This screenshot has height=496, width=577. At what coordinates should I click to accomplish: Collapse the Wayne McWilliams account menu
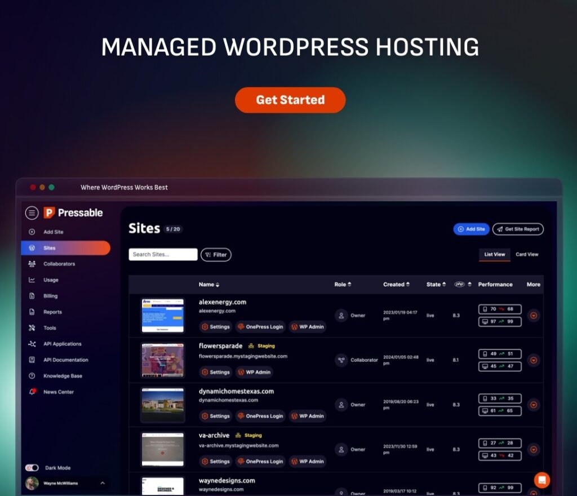click(102, 483)
